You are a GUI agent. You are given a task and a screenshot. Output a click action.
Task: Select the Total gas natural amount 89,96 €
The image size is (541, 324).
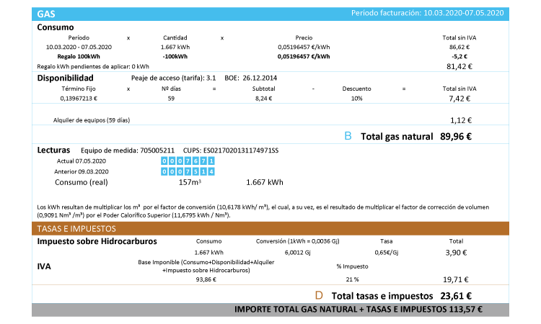coord(456,136)
